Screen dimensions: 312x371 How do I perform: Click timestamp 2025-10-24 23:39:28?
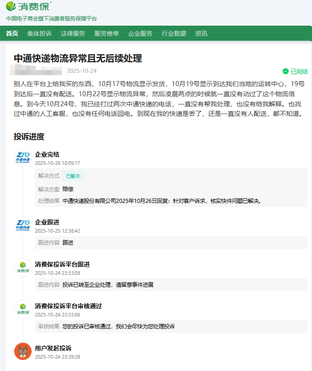pyautogui.click(x=58, y=357)
